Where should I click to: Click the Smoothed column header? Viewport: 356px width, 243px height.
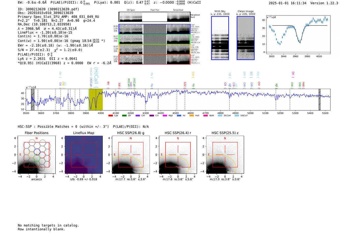pyautogui.click(x=178, y=10)
